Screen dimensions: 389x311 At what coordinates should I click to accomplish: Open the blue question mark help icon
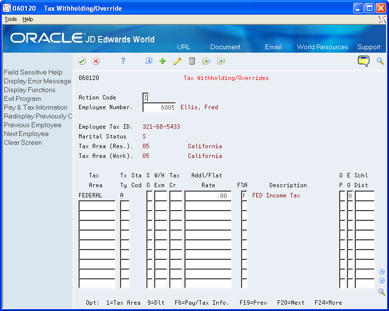point(123,61)
